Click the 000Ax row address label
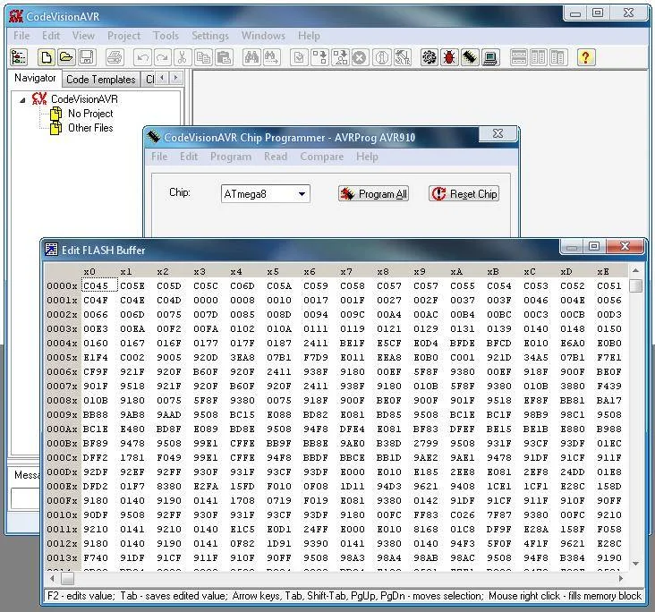The height and width of the screenshot is (612, 655). pyautogui.click(x=63, y=429)
